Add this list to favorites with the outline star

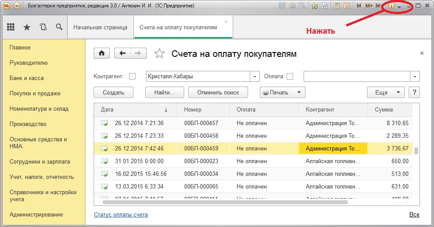159,53
